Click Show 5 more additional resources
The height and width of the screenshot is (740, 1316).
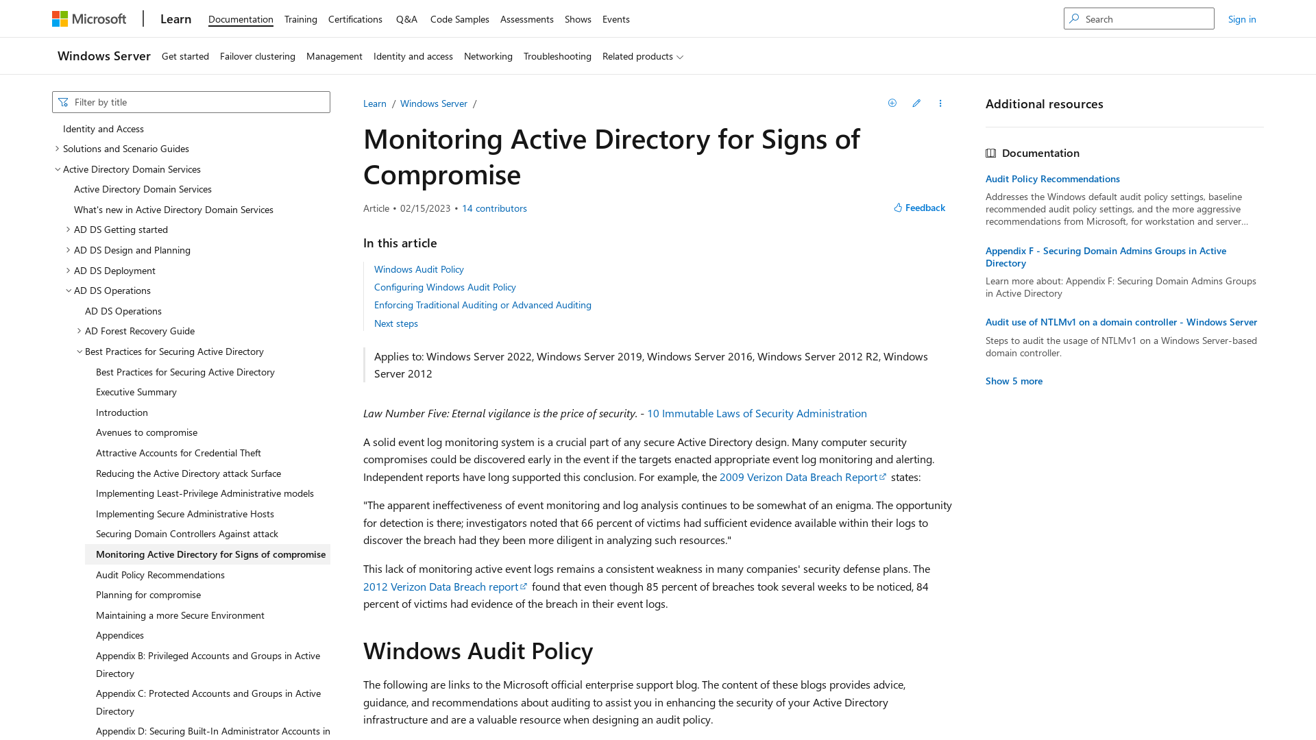click(x=1013, y=380)
